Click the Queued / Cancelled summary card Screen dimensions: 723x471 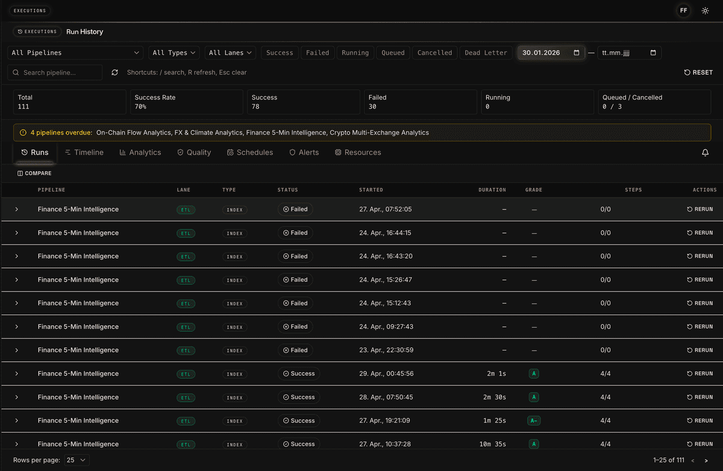click(x=654, y=102)
